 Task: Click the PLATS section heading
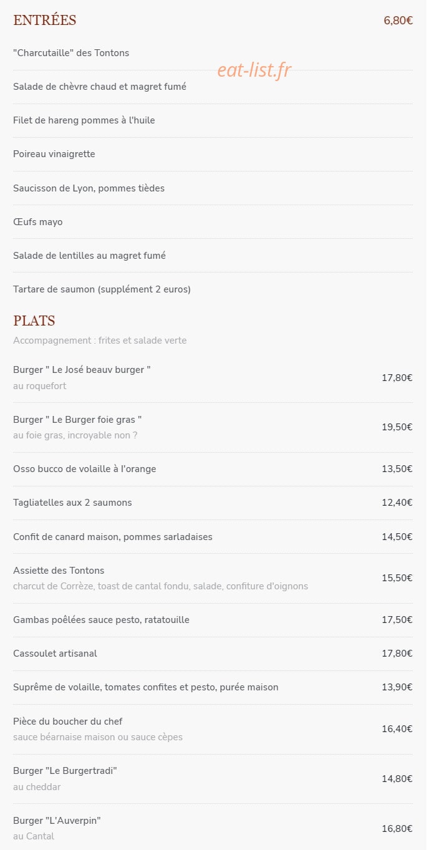tap(34, 321)
